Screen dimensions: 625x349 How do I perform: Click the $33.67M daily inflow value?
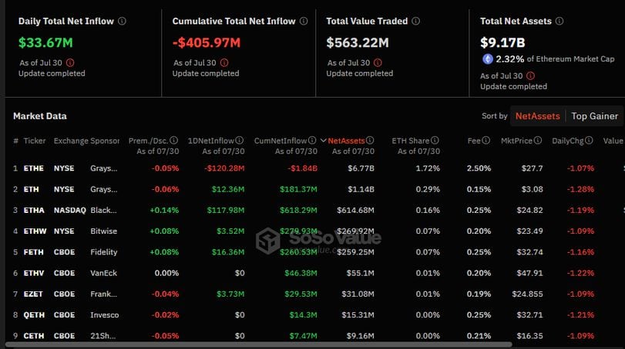coord(45,42)
